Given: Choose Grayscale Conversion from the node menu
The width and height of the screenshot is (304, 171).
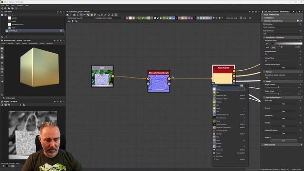Looking at the screenshot, I should point(229,127).
